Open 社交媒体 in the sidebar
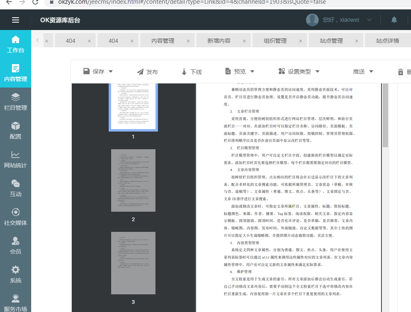 click(16, 217)
